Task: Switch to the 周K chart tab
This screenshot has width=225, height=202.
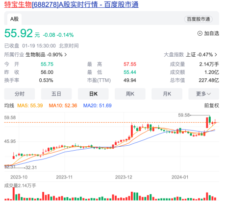Action: 130,94
